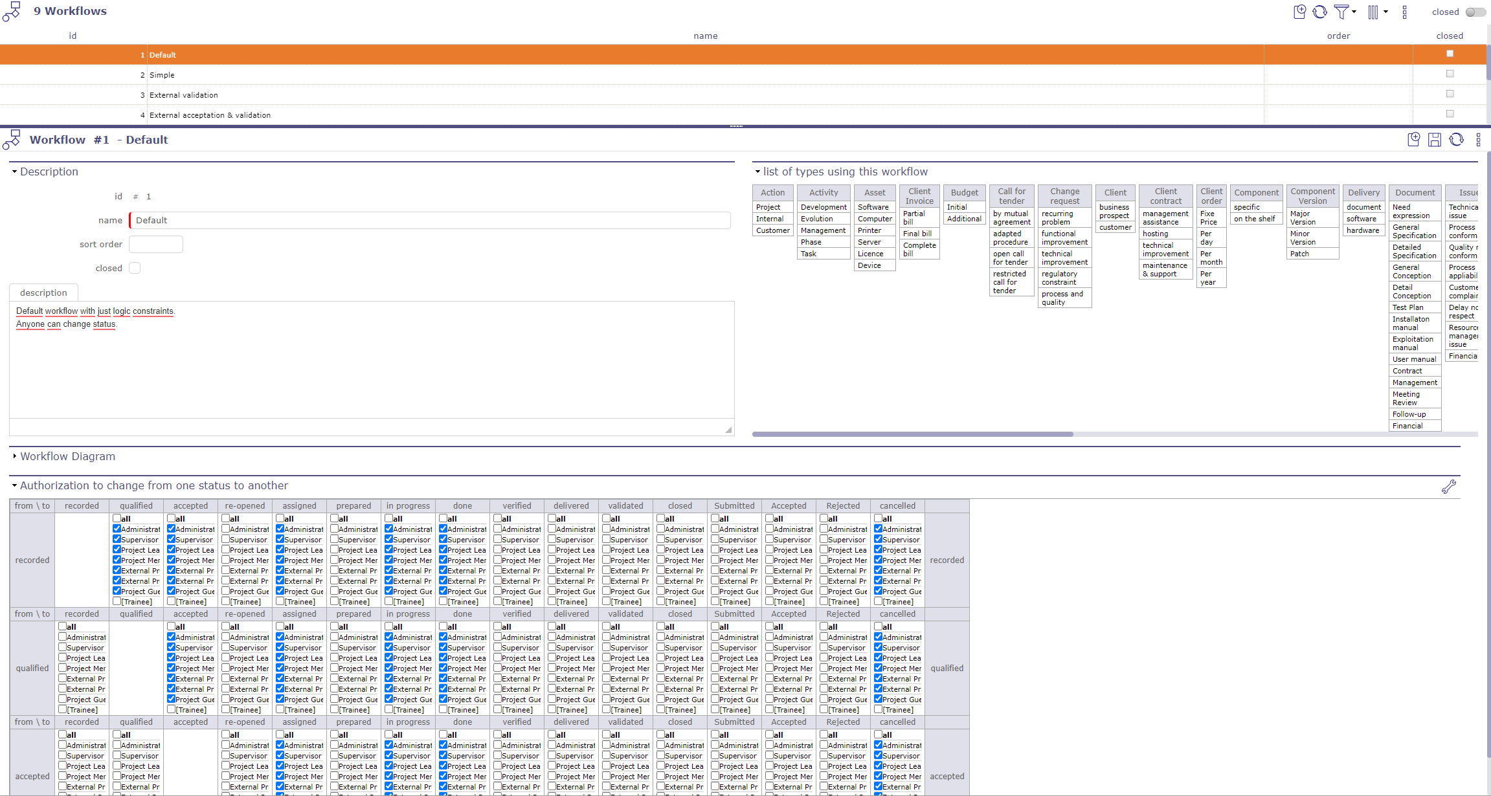Switch to the description tab
The image size is (1491, 796).
coord(43,293)
